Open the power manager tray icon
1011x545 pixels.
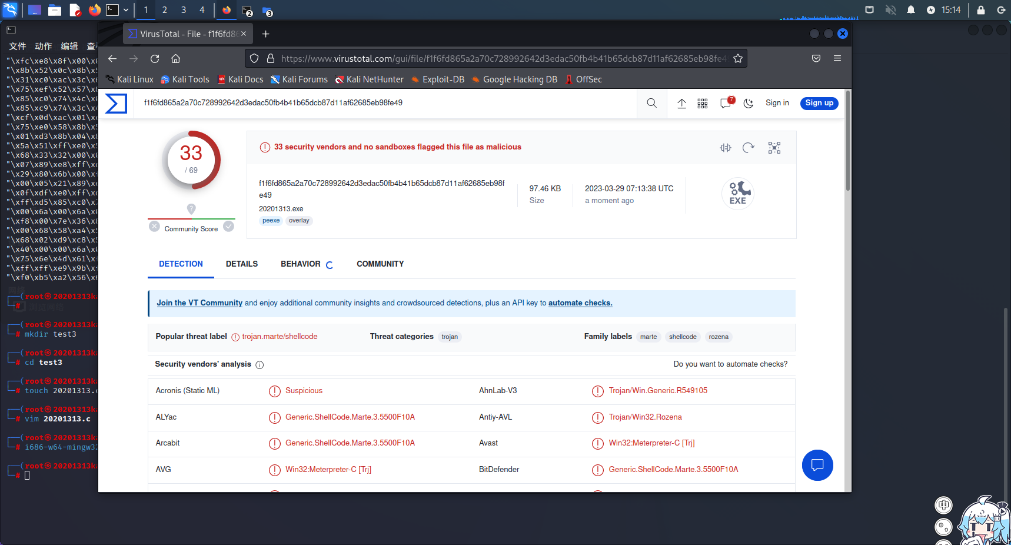(x=931, y=10)
